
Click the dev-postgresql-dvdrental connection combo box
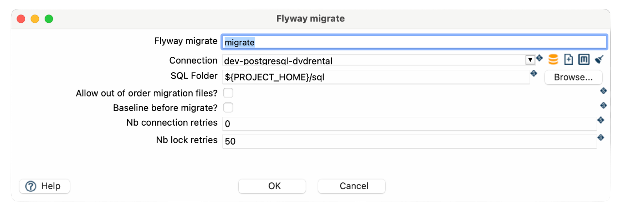374,61
